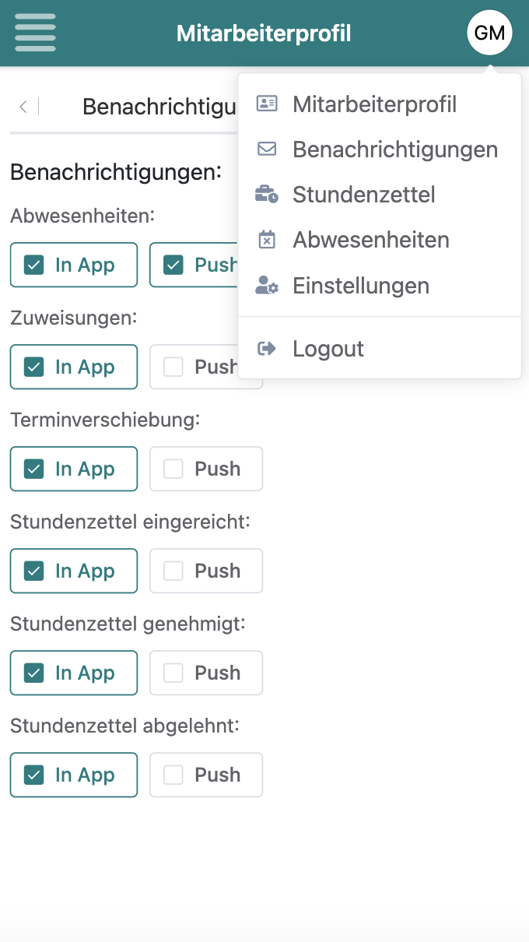The height and width of the screenshot is (942, 529).
Task: Click the contact card icon beside Mitarbeiterprofil
Action: [268, 103]
